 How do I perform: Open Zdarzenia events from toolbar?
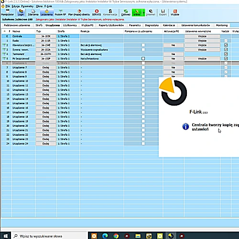coord(33,12)
